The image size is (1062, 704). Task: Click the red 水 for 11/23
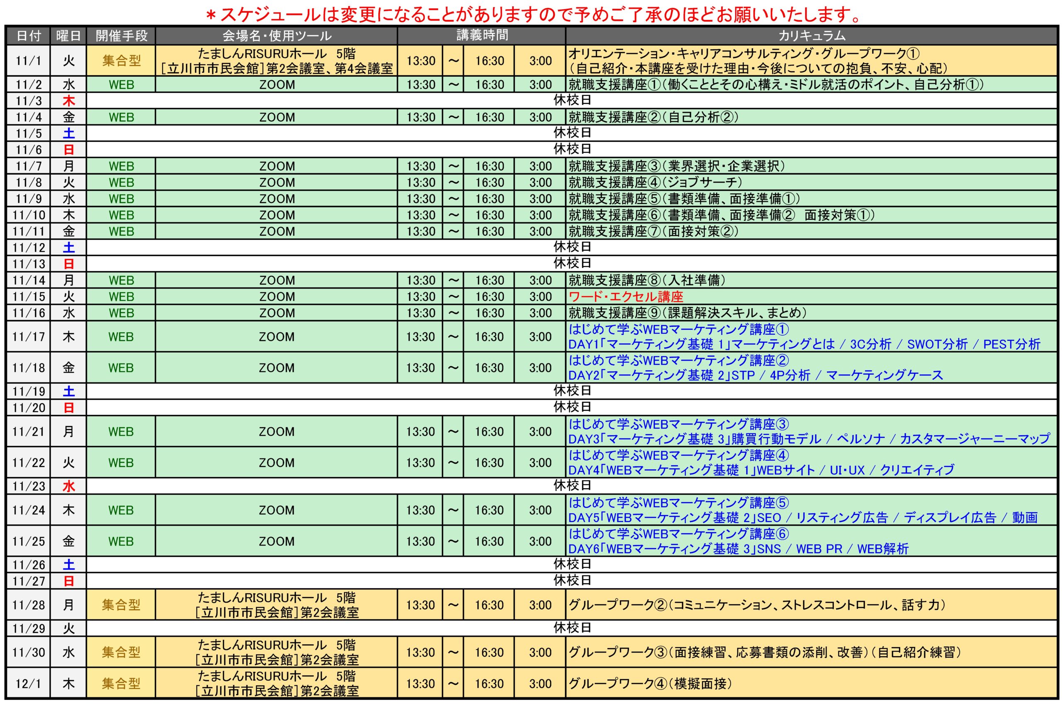[68, 486]
